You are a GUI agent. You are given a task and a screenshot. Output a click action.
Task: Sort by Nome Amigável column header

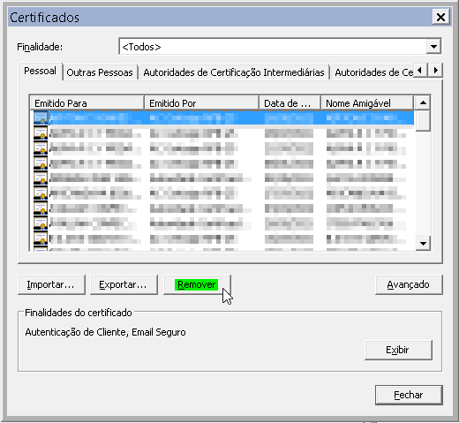[x=367, y=103]
